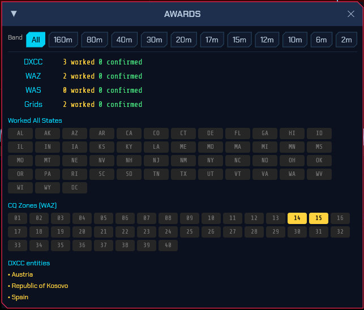Select the 15m band filter
Viewport: 364px width, 310px height.
point(239,40)
